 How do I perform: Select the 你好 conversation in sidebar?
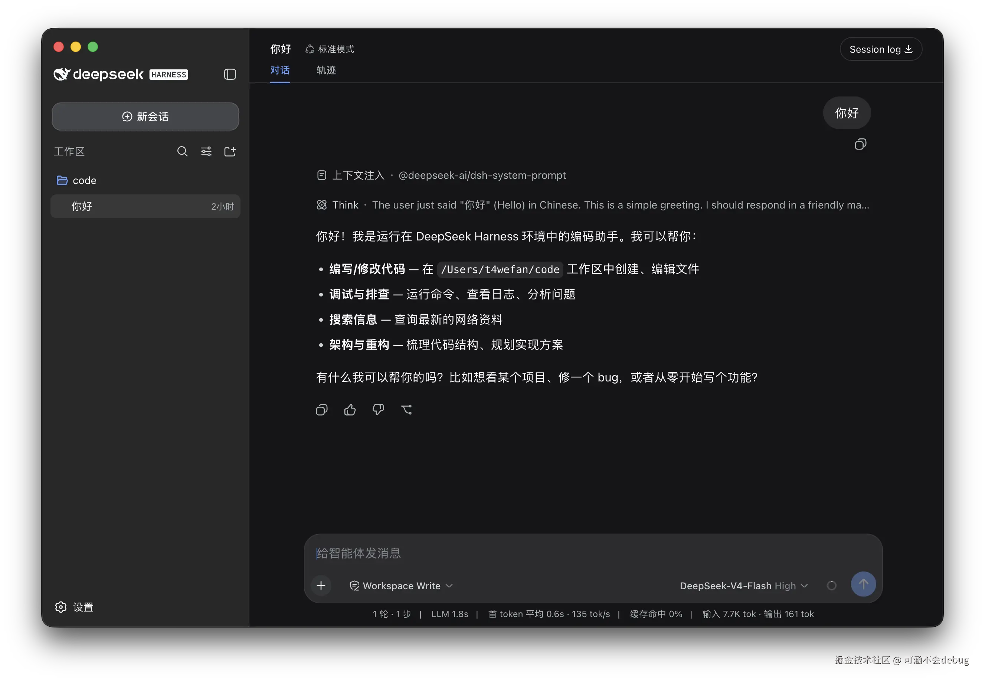[x=145, y=206]
